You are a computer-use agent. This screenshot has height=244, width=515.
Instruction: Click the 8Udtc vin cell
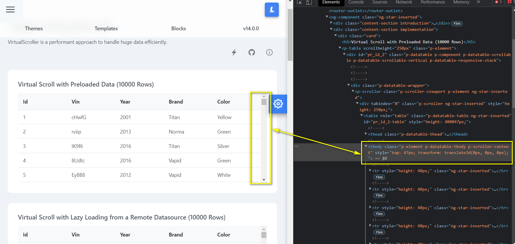pyautogui.click(x=78, y=161)
